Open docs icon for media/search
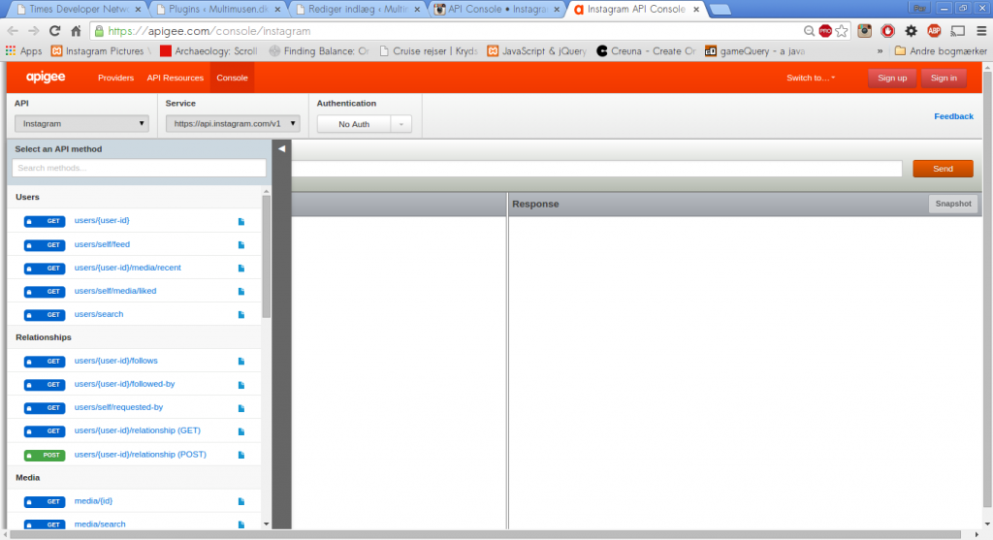This screenshot has width=993, height=540. [241, 524]
